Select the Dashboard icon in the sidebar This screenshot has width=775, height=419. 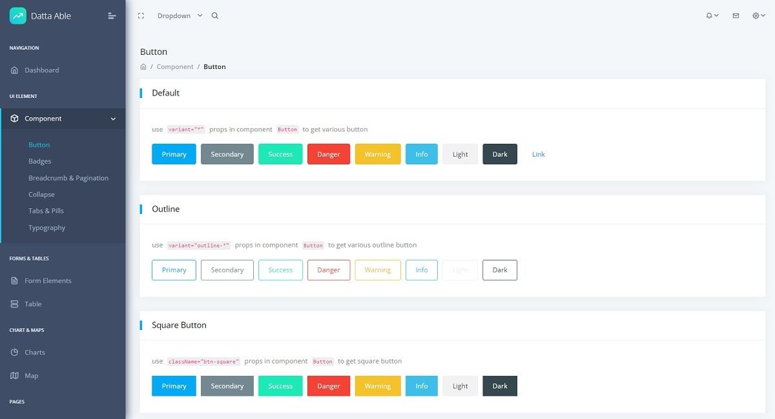(x=14, y=70)
